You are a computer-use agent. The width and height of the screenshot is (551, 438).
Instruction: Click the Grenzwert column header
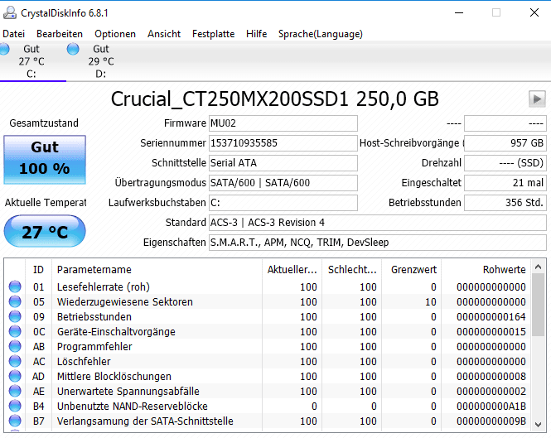tap(412, 269)
